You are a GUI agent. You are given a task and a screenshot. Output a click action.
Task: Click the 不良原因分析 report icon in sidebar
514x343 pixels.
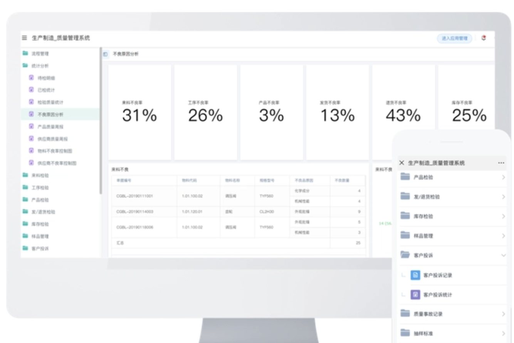pos(32,114)
